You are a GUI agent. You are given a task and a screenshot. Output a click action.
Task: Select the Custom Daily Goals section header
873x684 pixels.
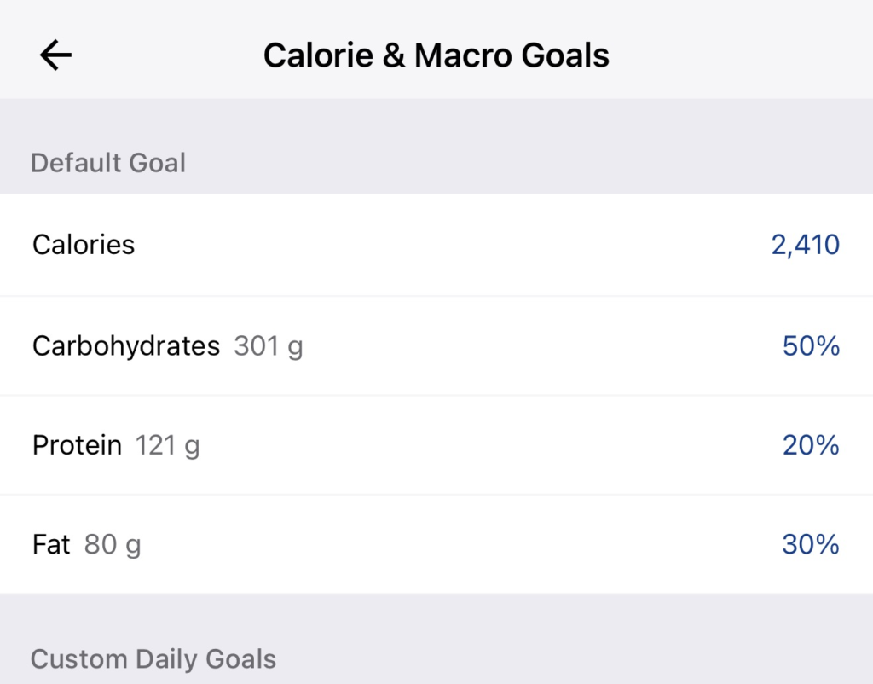153,659
